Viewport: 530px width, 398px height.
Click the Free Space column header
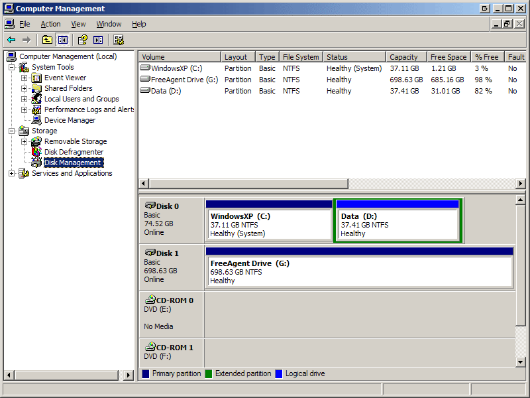pyautogui.click(x=448, y=57)
